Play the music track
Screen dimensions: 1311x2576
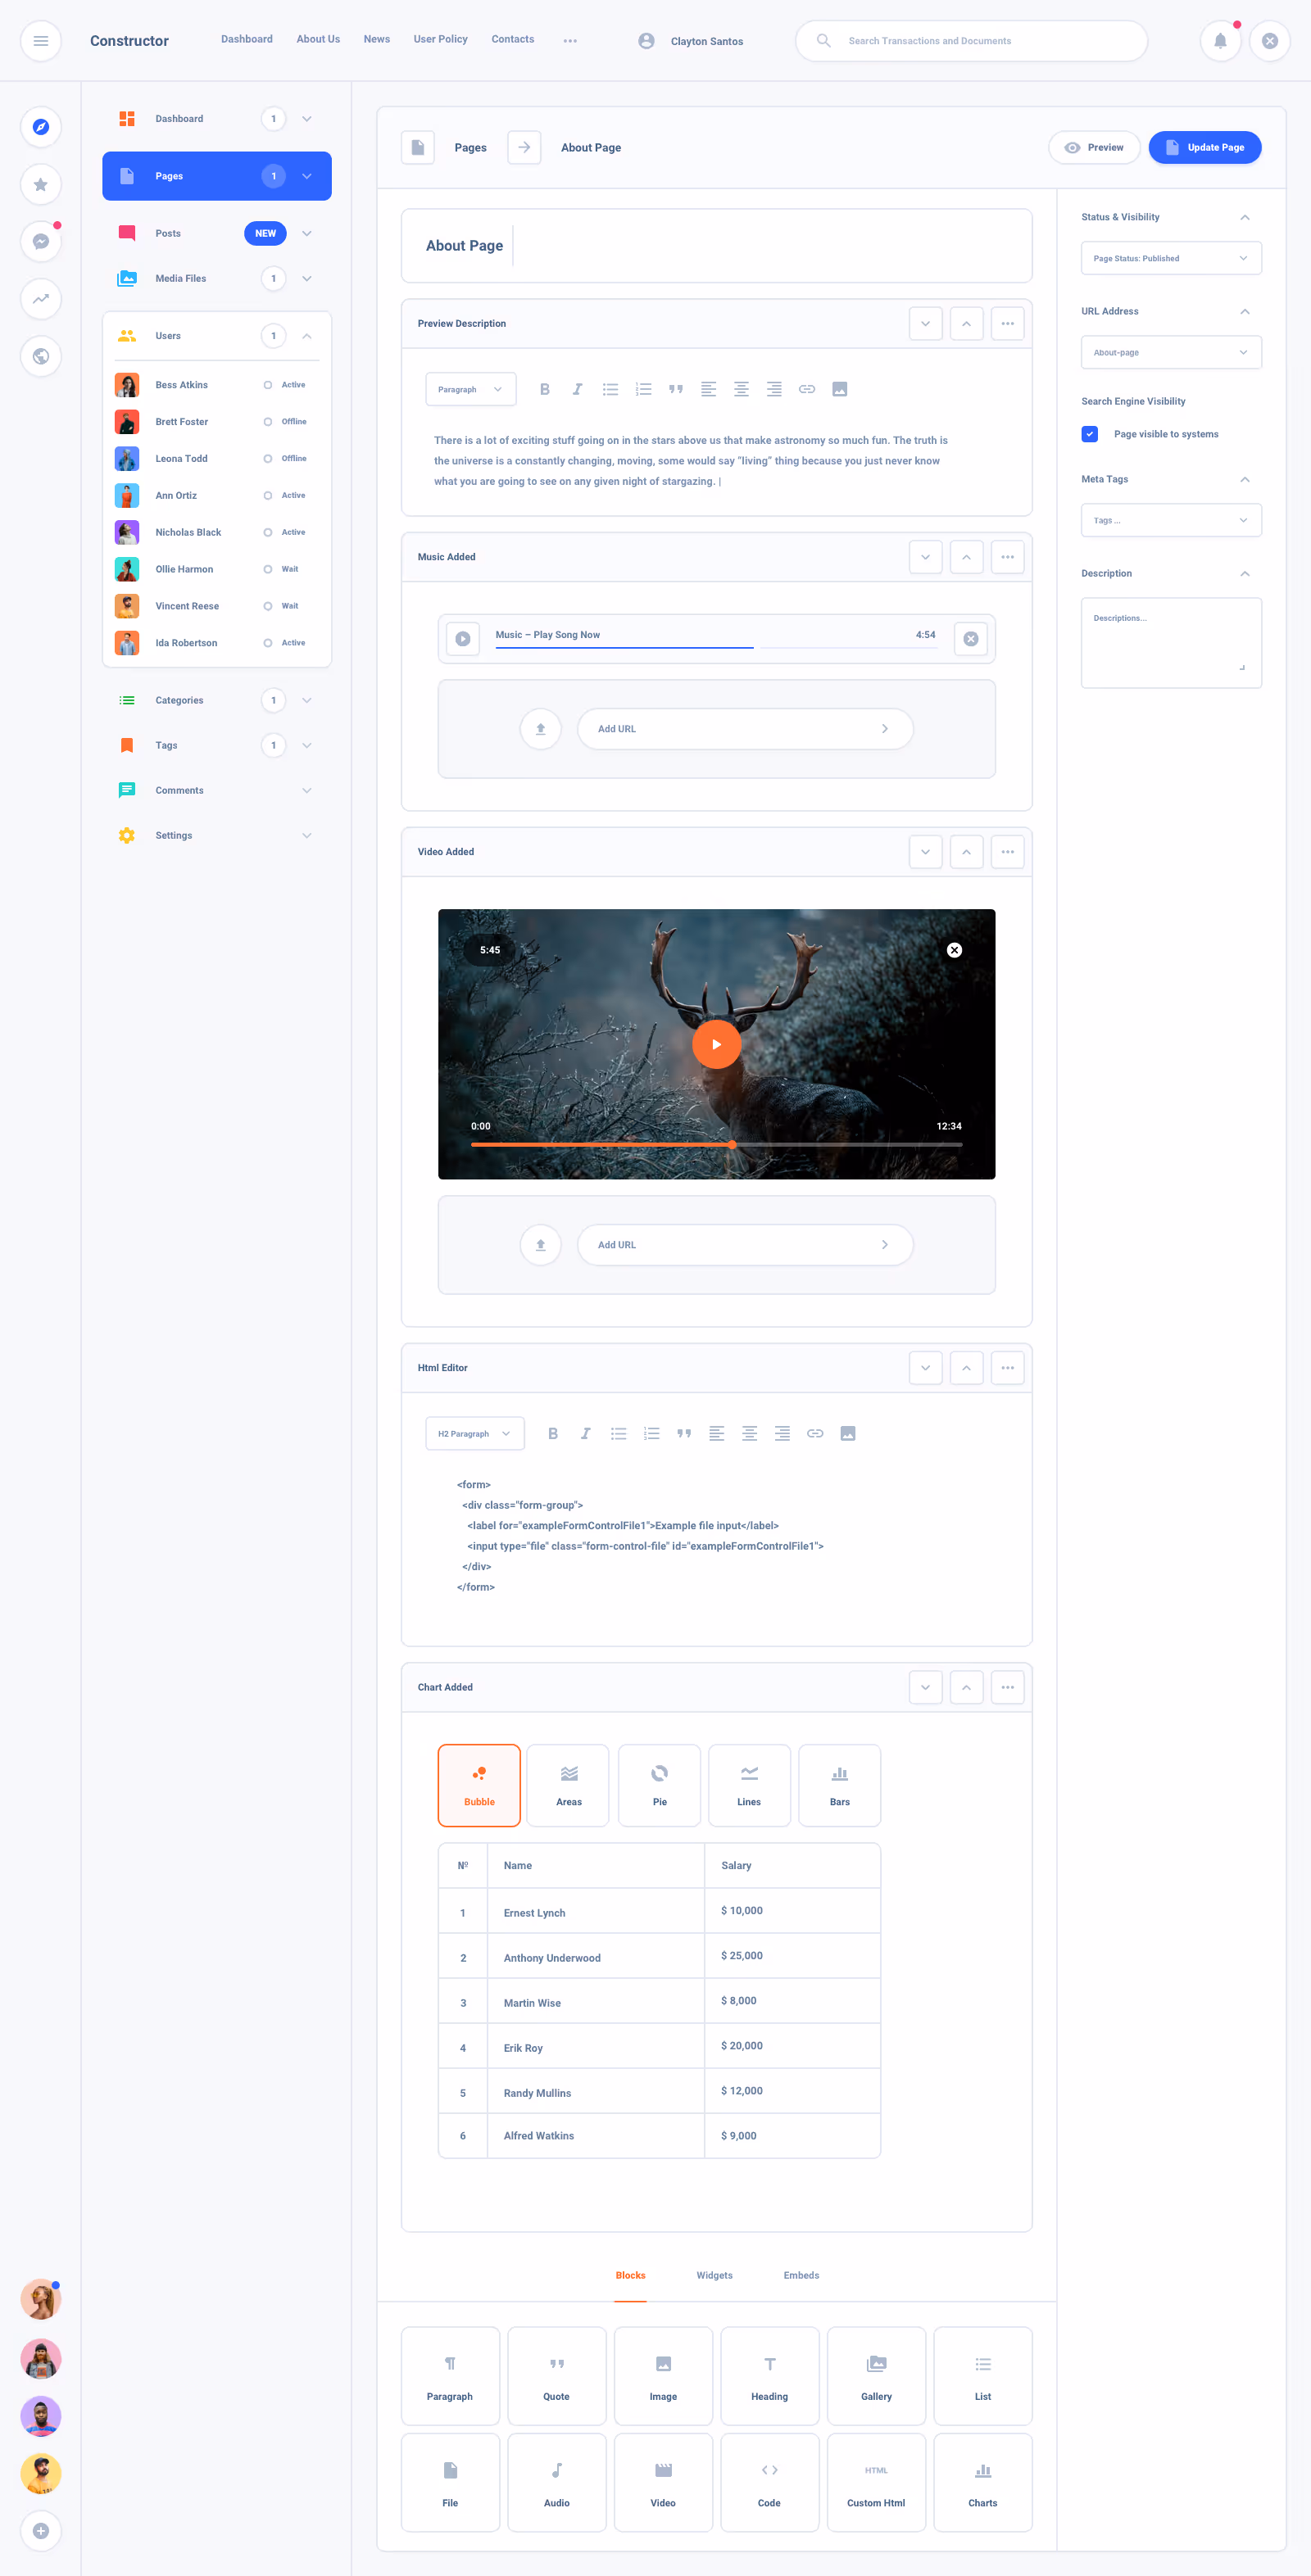coord(463,639)
